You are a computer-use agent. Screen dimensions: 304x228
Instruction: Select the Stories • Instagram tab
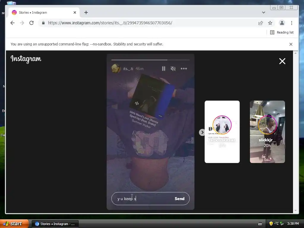pos(44,12)
